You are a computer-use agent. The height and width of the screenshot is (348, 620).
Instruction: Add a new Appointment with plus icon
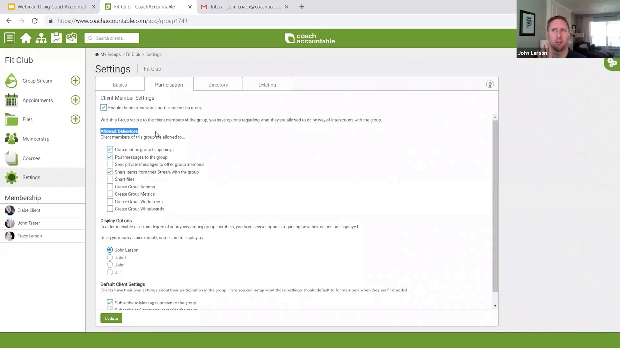75,100
